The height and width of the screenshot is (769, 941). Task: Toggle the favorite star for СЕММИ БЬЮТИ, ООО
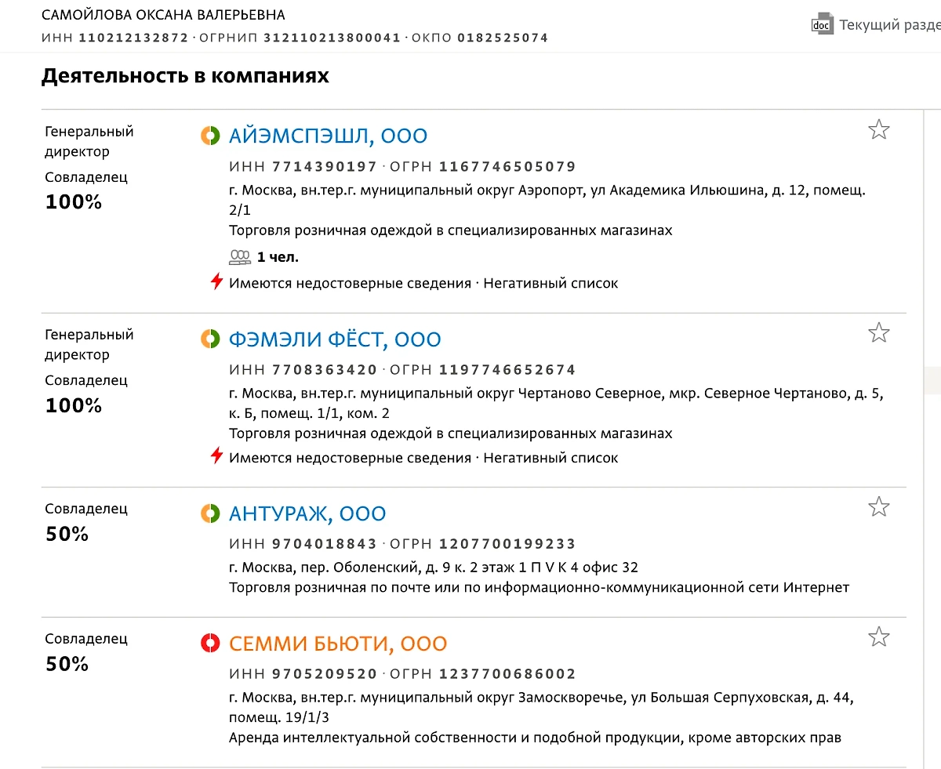click(879, 637)
